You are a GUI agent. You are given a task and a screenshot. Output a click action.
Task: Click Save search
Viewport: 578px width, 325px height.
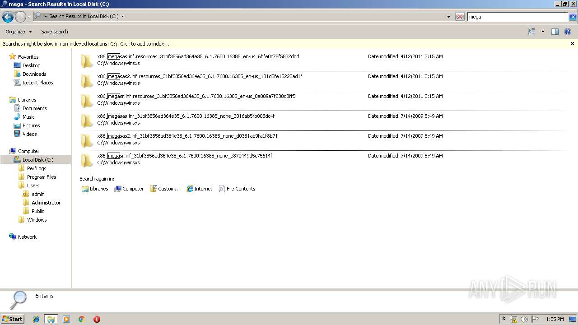tap(55, 32)
